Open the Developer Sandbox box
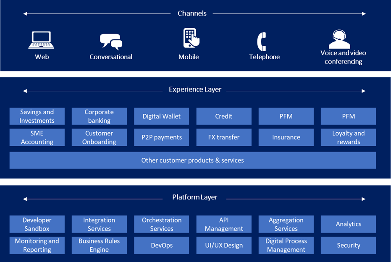 click(37, 224)
